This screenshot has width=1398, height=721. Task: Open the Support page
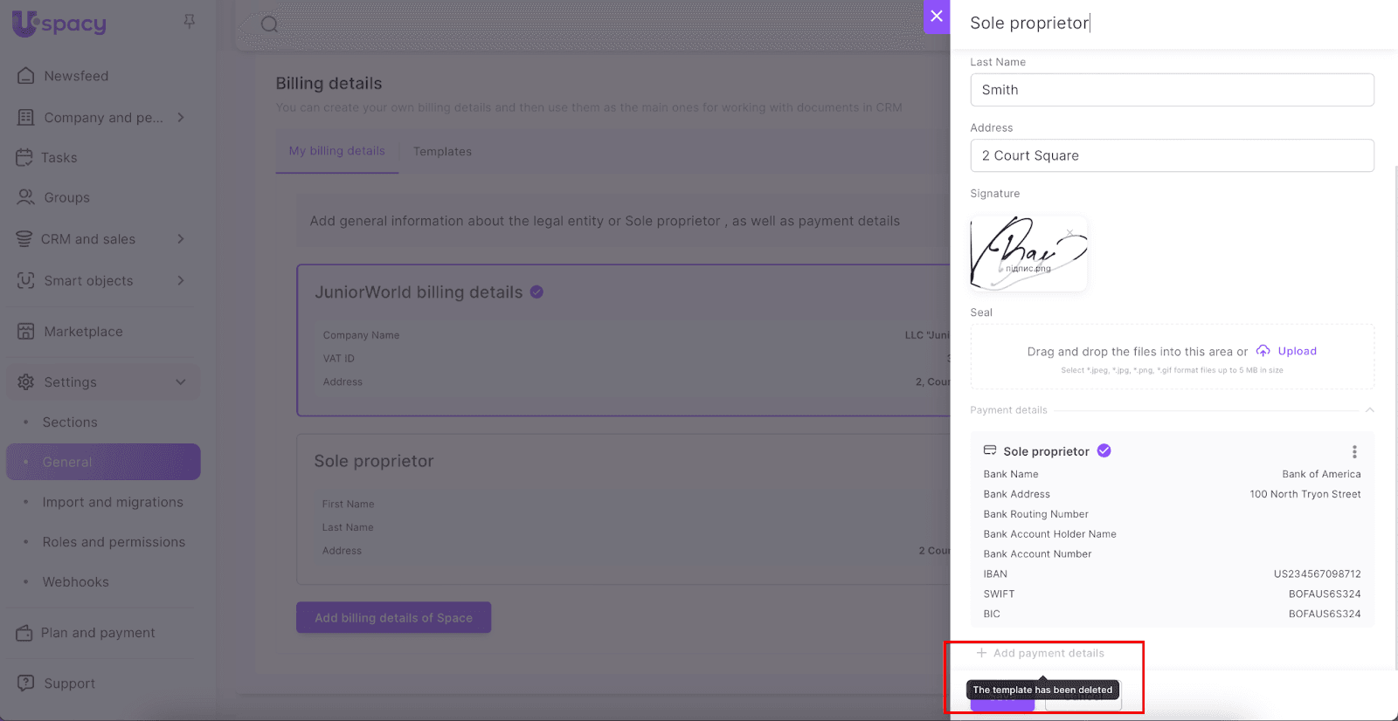click(70, 683)
